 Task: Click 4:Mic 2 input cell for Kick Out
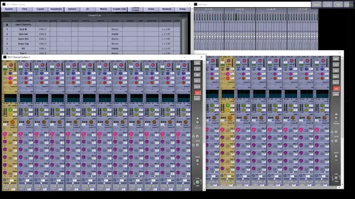coord(43,34)
